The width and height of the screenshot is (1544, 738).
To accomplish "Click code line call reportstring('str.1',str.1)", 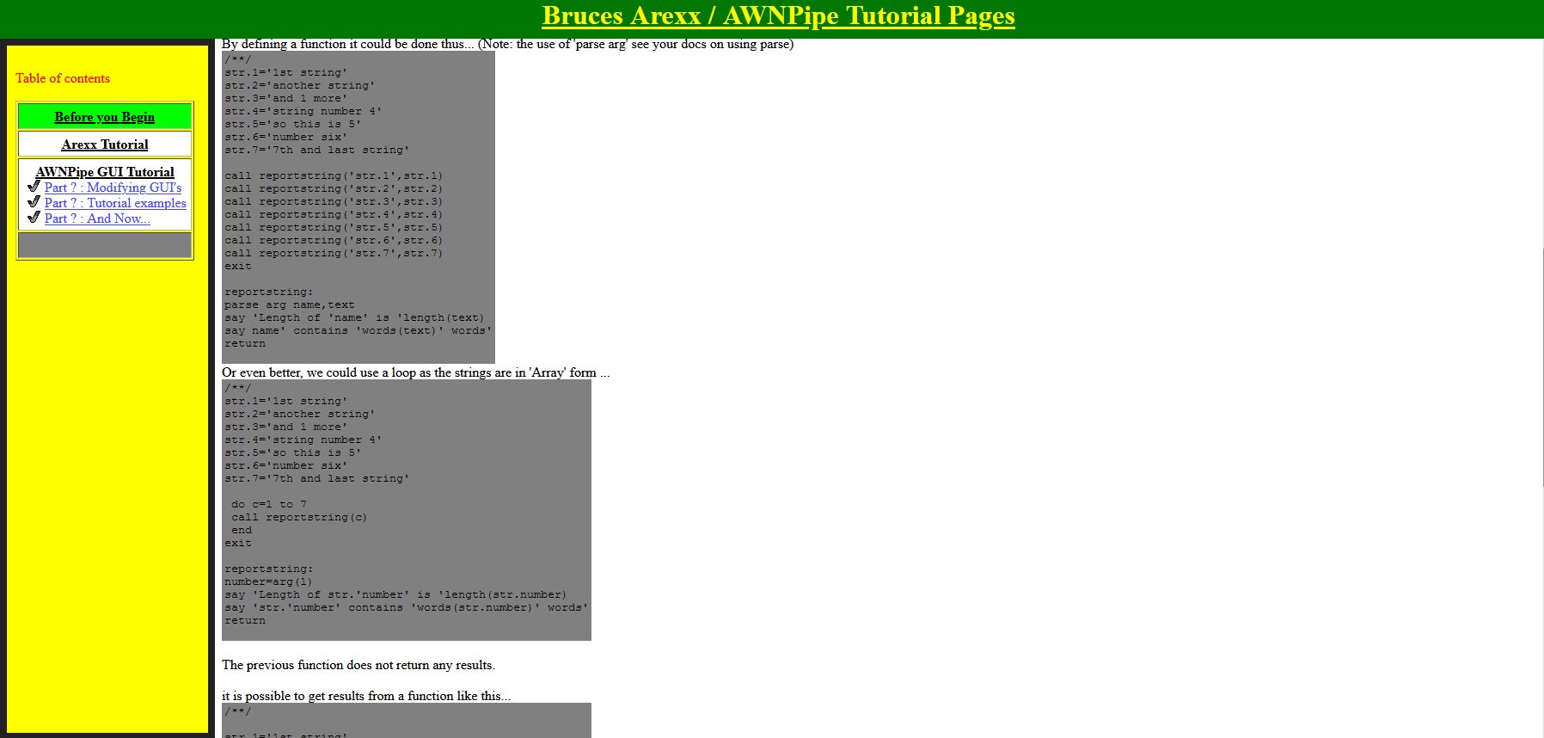I will [x=334, y=176].
